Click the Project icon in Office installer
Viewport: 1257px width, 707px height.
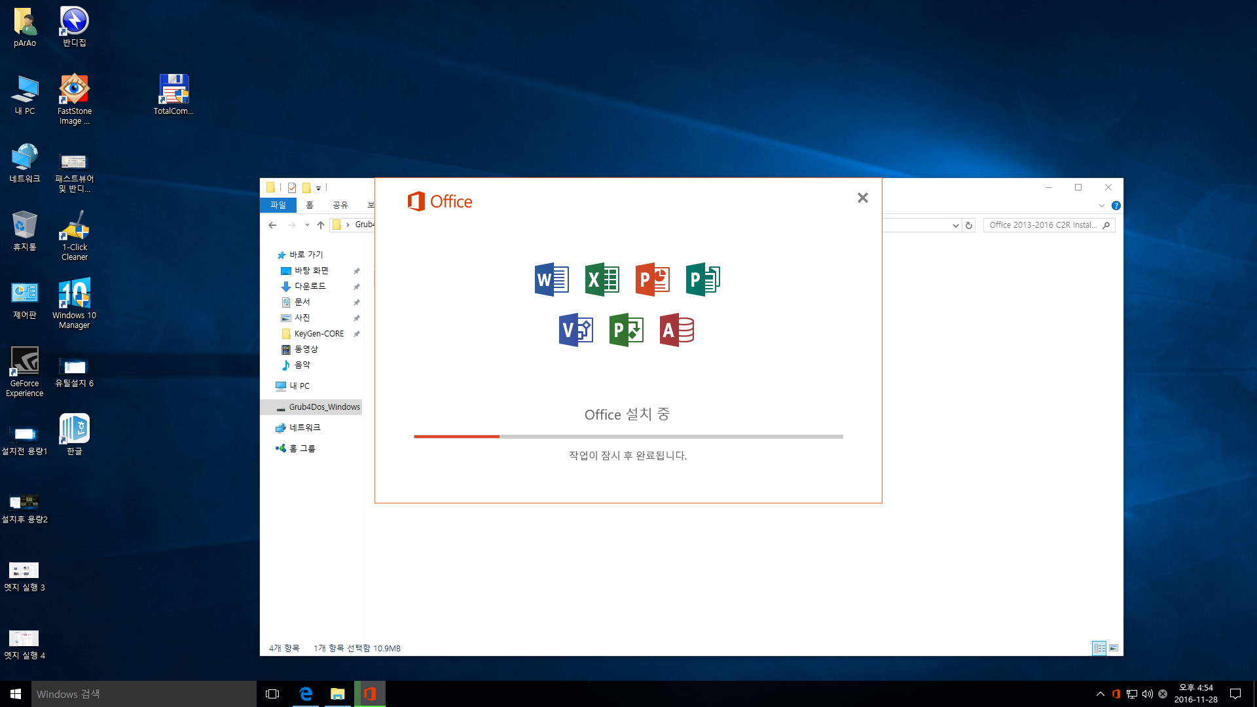point(627,330)
